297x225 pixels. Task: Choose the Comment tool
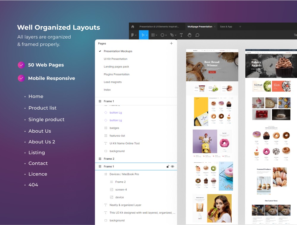197,35
